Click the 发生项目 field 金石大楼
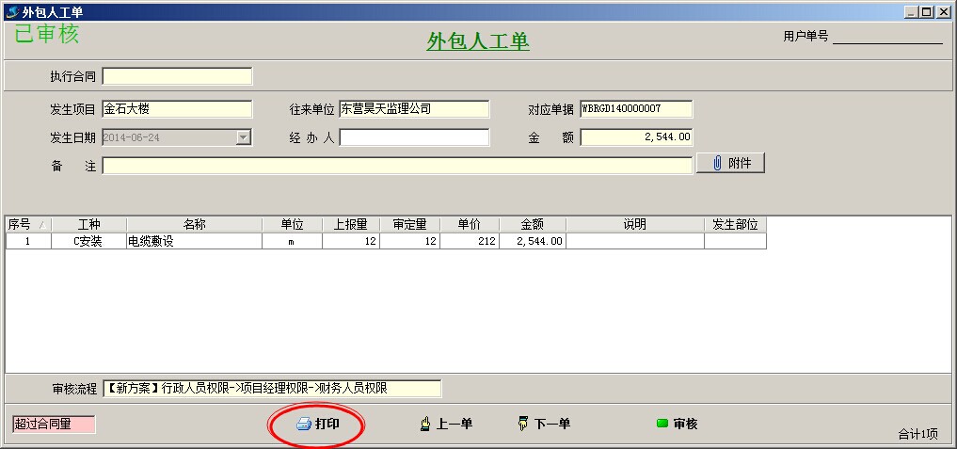Viewport: 957px width, 449px height. (177, 109)
